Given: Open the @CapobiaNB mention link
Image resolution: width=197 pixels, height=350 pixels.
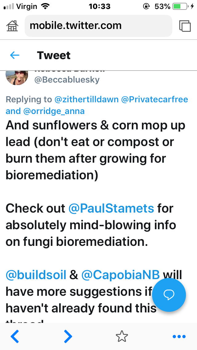Looking at the screenshot, I should (x=120, y=275).
